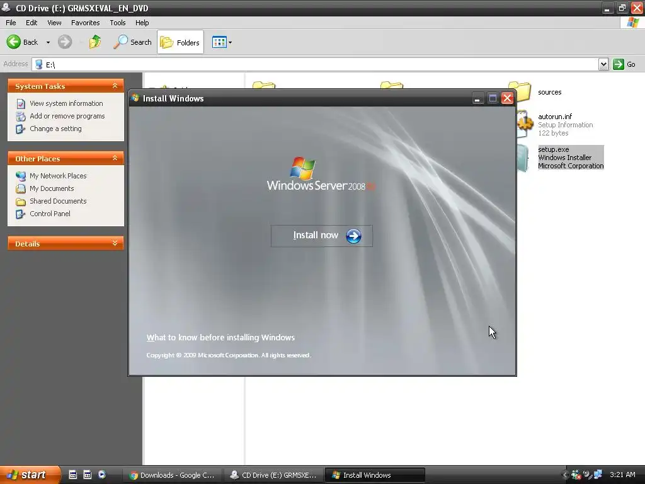
Task: Toggle the Folders pane button
Action: click(180, 42)
